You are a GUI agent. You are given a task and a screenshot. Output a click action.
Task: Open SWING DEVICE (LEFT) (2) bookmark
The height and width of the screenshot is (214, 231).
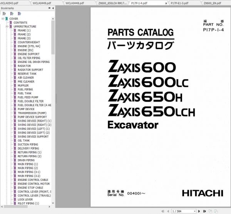click(x=33, y=133)
